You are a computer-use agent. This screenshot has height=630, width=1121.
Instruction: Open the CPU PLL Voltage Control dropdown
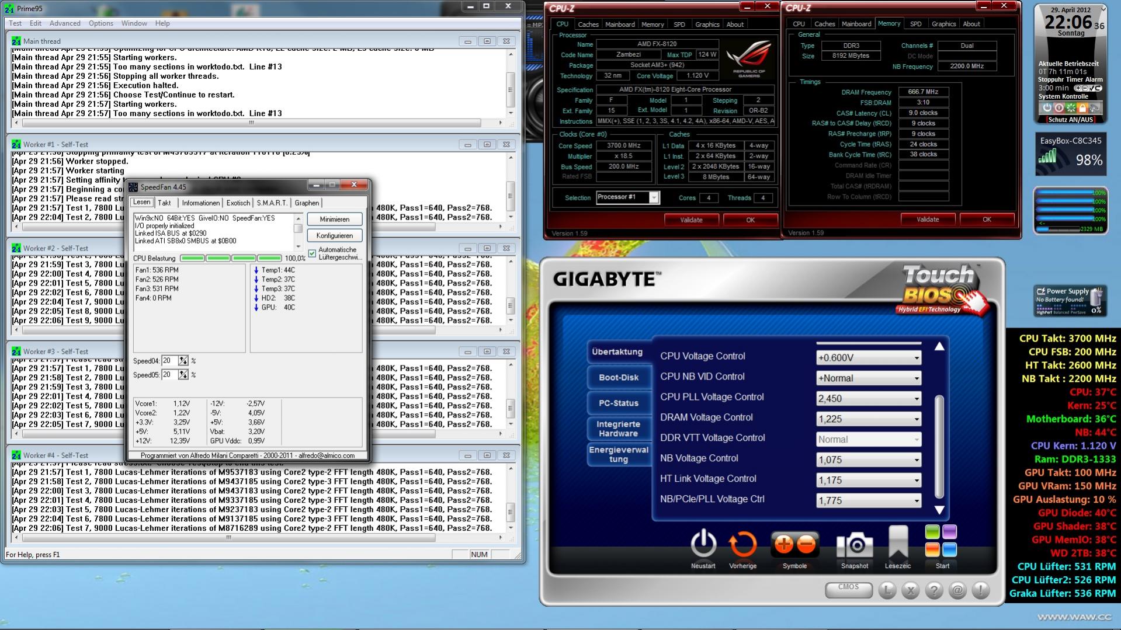pyautogui.click(x=869, y=398)
